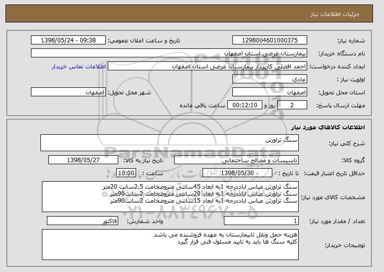Click the شهر محل تحویل field اصفهان
The image size is (384, 272).
[x=68, y=92]
